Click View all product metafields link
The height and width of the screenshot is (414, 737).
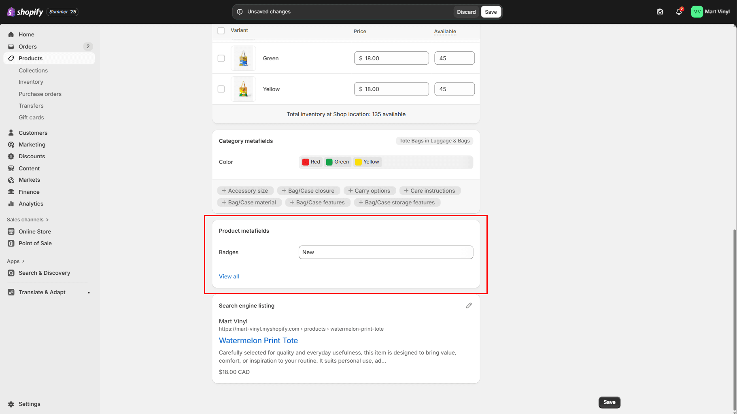tap(229, 276)
